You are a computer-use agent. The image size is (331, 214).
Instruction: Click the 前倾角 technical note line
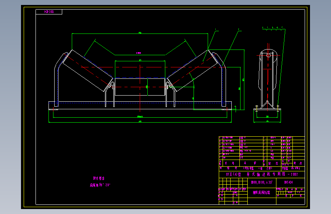(100, 185)
